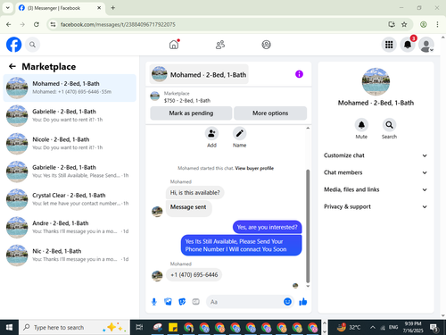Select the Mohamed 2-Bed, 1-Bath conversation

click(x=70, y=88)
